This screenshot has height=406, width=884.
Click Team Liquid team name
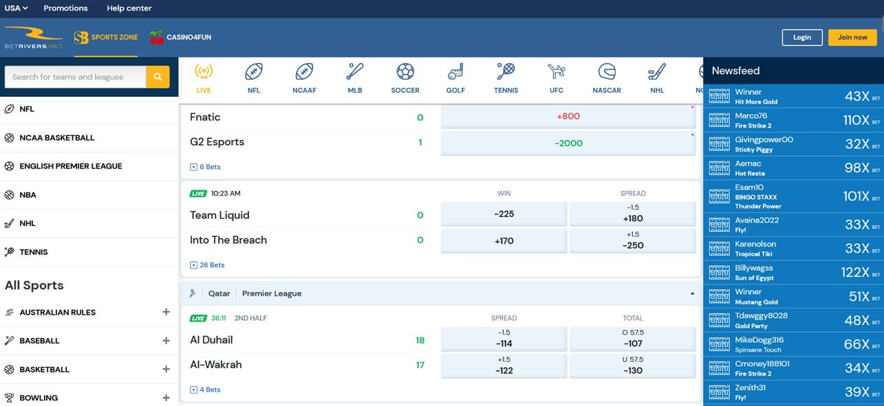click(219, 215)
